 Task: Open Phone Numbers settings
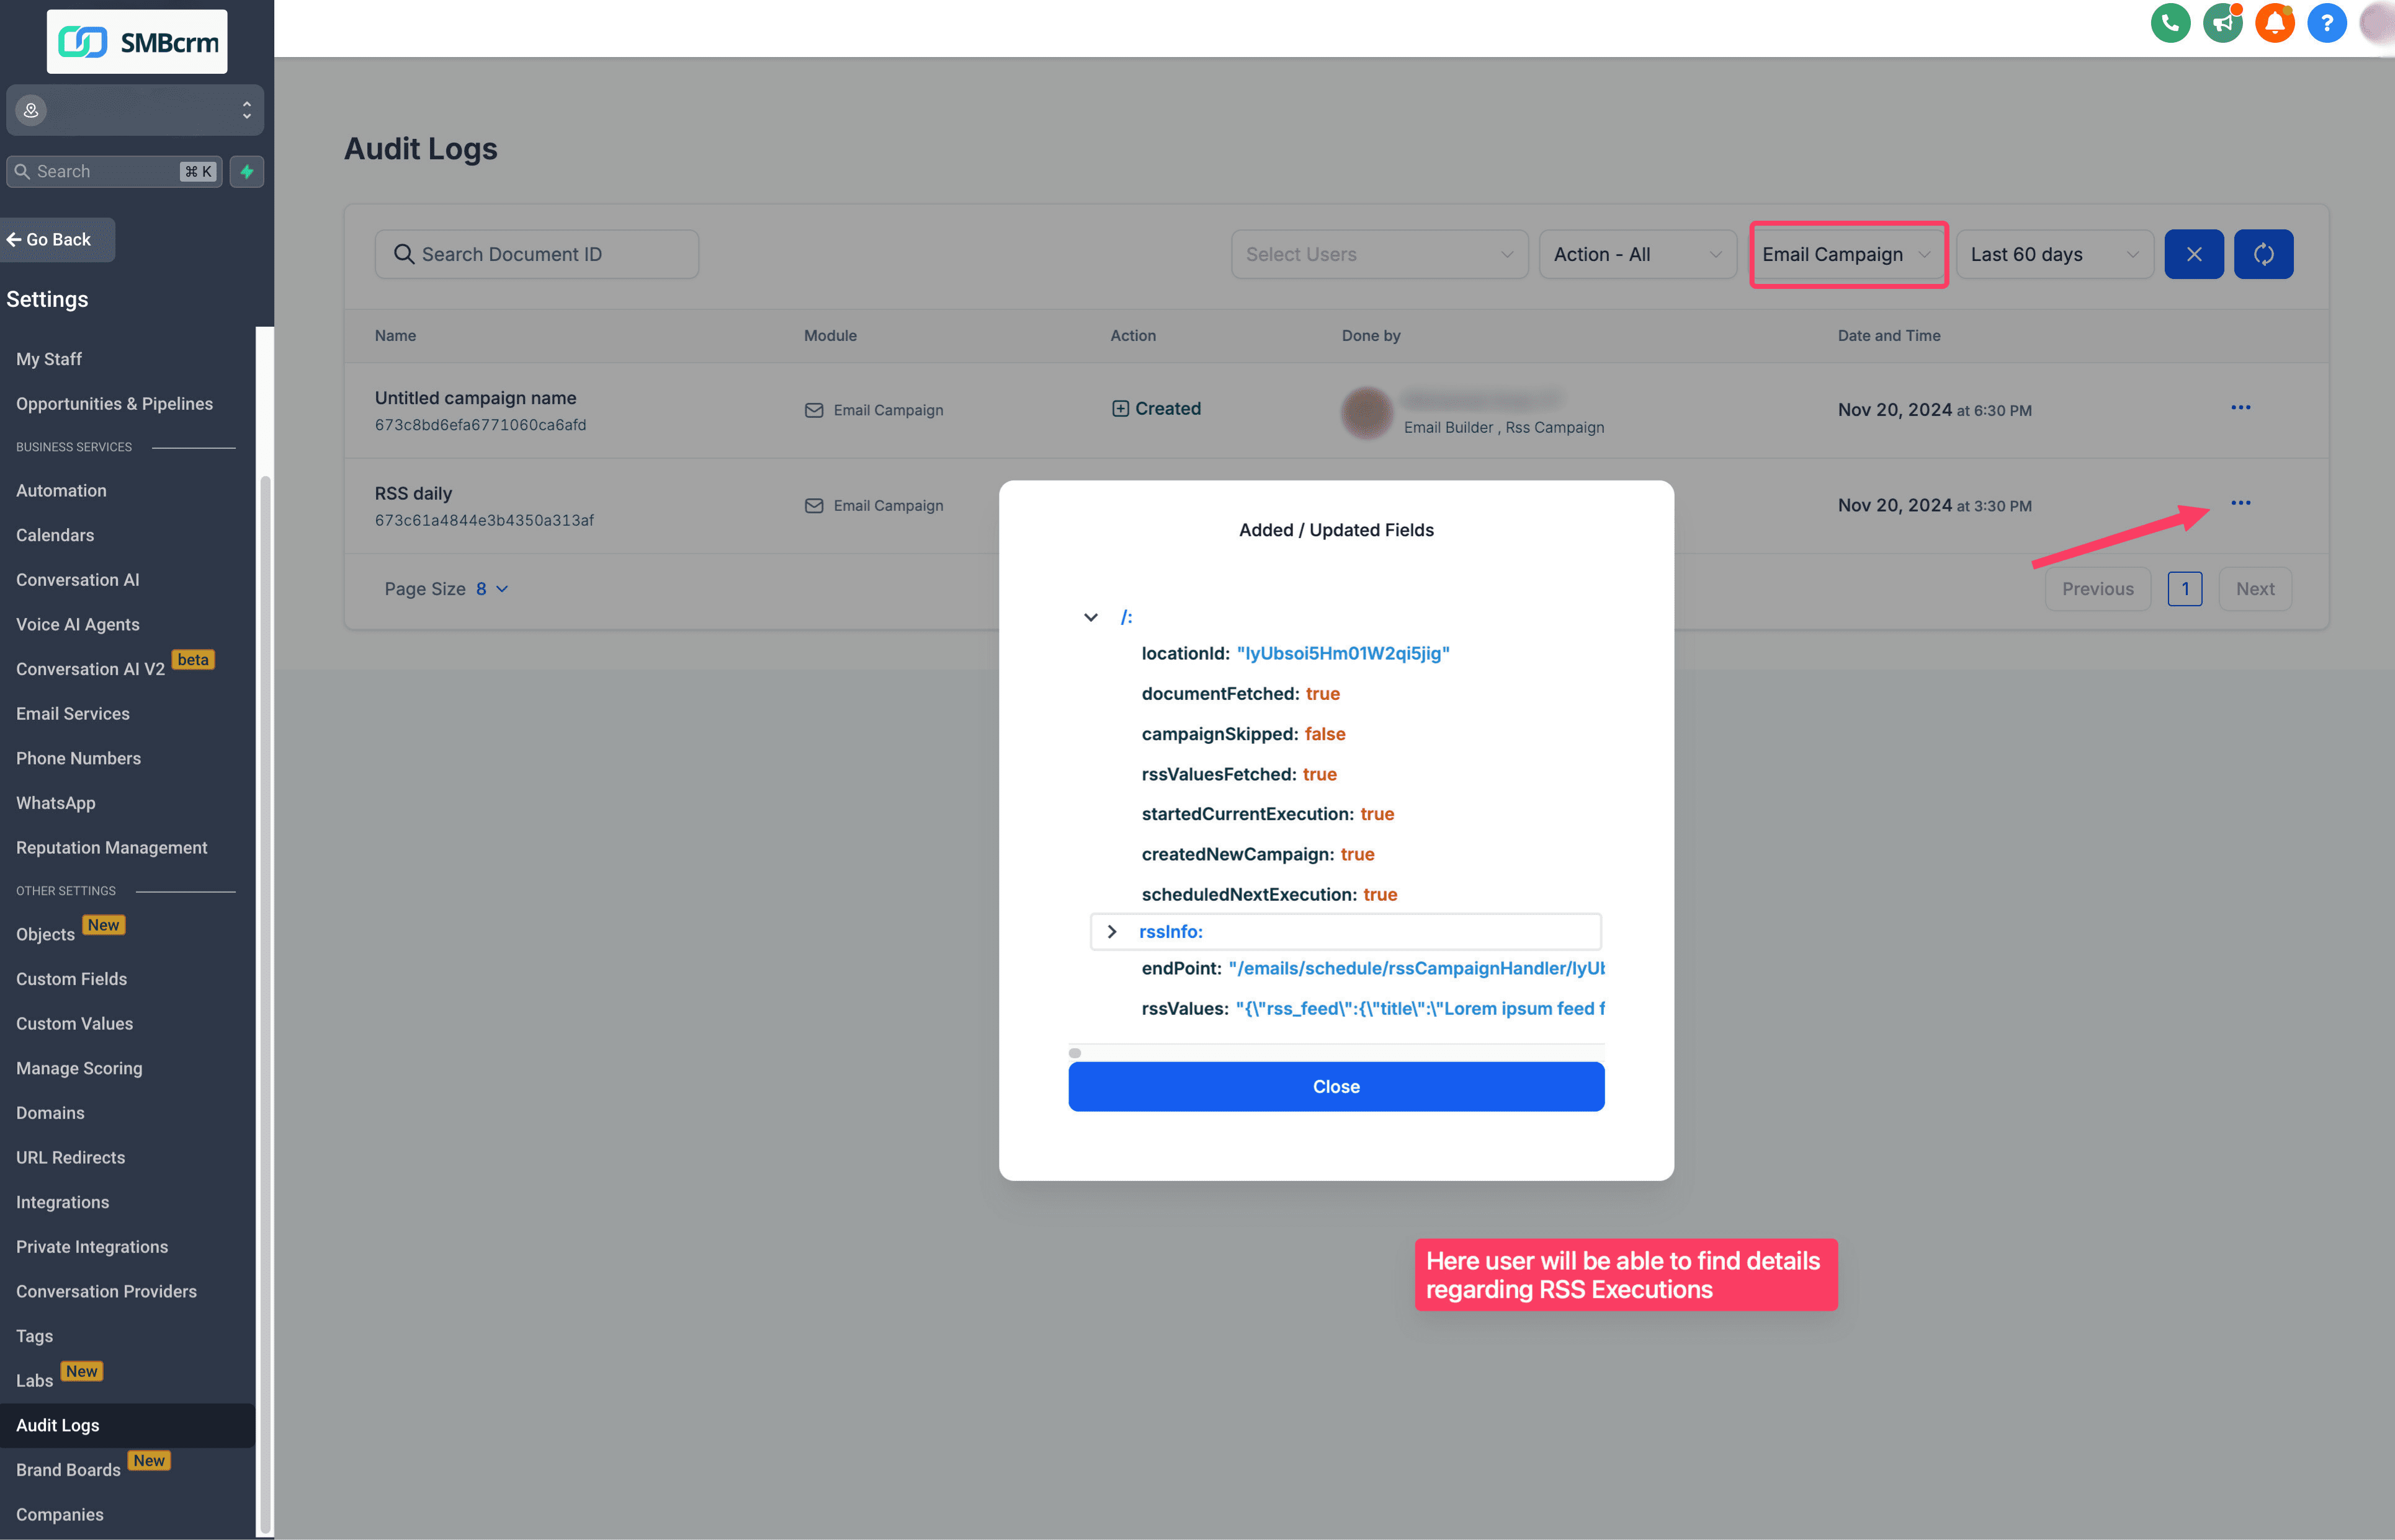pyautogui.click(x=78, y=759)
